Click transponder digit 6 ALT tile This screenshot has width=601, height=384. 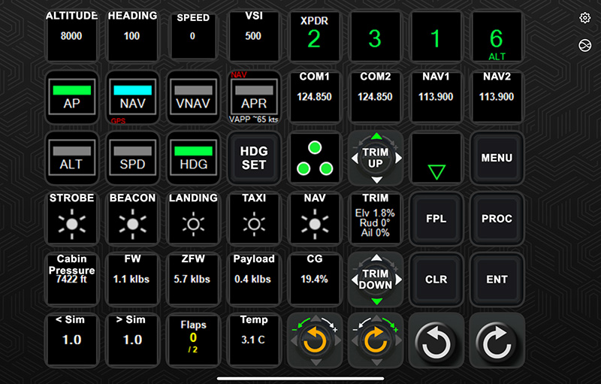(x=497, y=36)
